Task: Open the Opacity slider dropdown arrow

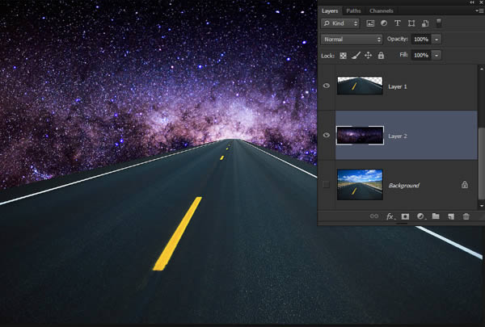Action: click(436, 40)
